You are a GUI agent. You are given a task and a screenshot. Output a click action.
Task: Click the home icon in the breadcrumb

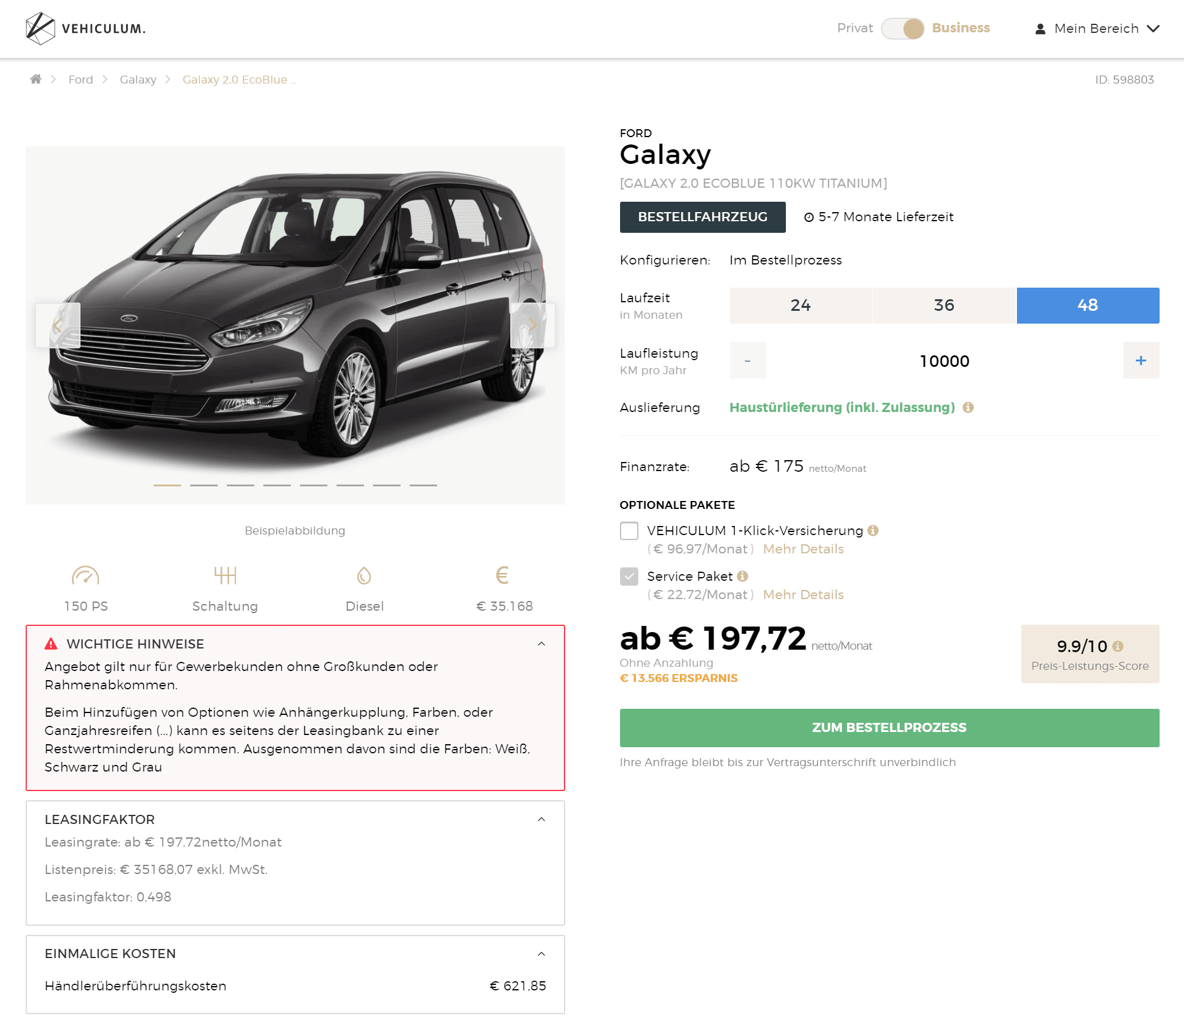pos(36,79)
